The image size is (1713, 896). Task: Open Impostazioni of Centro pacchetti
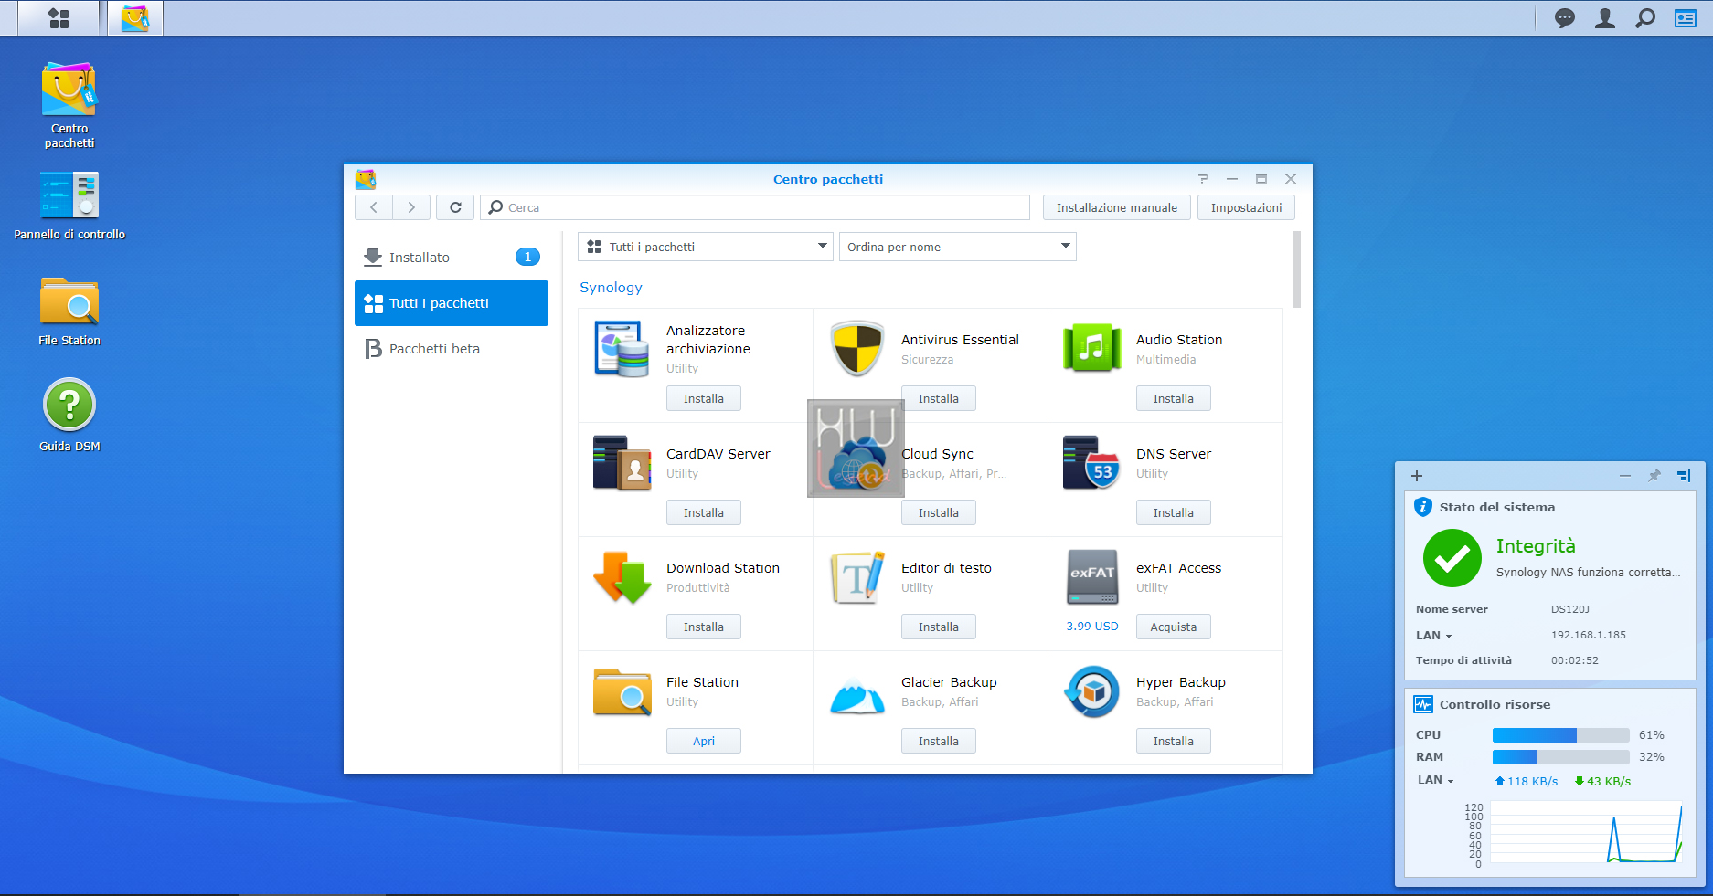click(x=1246, y=207)
